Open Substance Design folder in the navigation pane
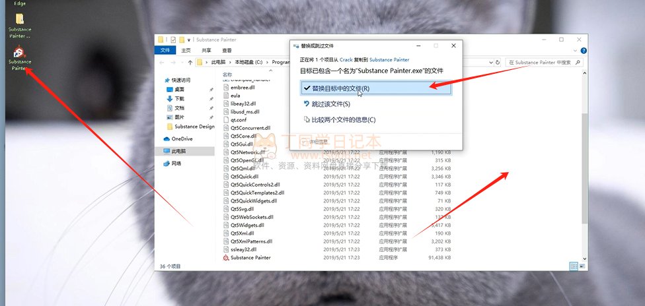 click(190, 127)
